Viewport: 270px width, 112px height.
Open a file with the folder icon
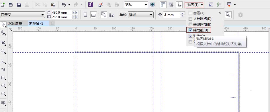11,5
